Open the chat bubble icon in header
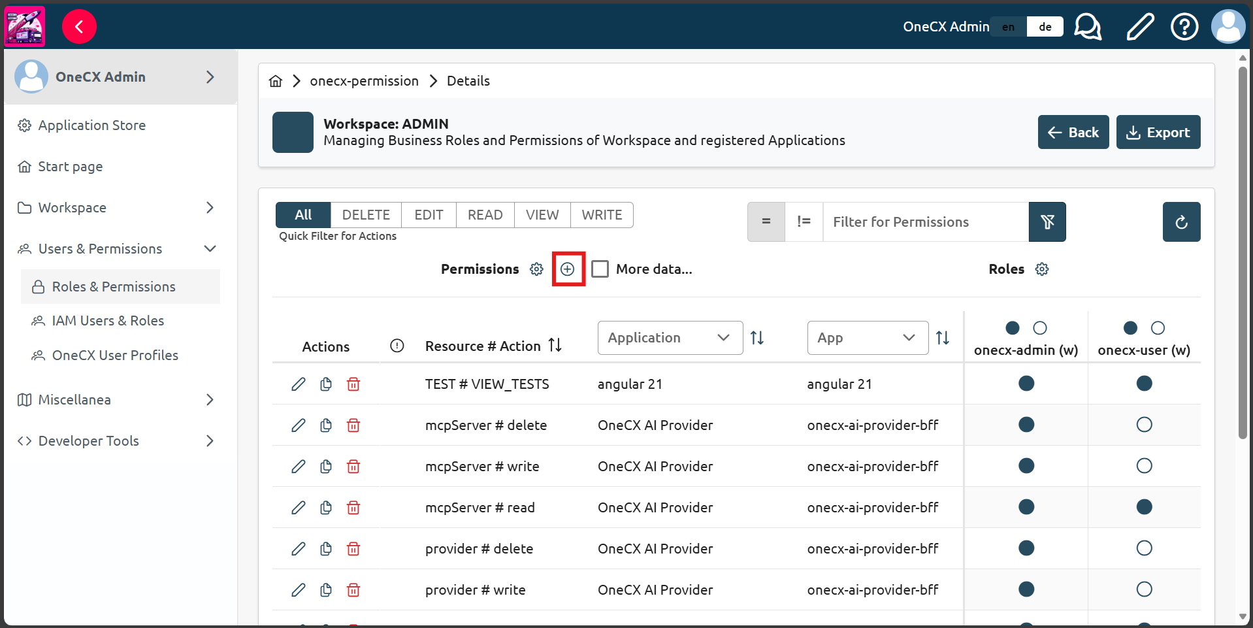The height and width of the screenshot is (628, 1253). (x=1088, y=27)
